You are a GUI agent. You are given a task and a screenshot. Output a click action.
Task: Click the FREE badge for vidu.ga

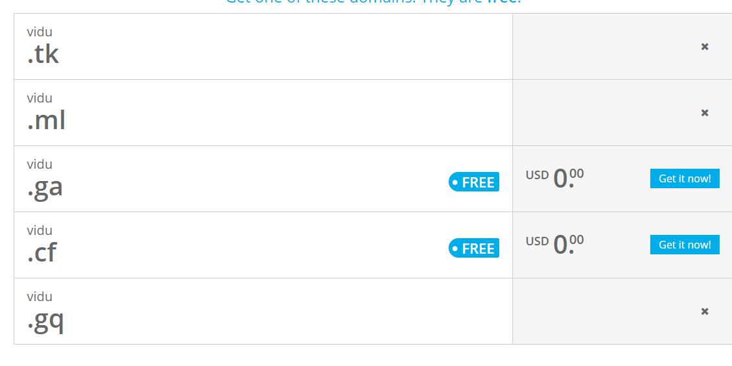474,182
